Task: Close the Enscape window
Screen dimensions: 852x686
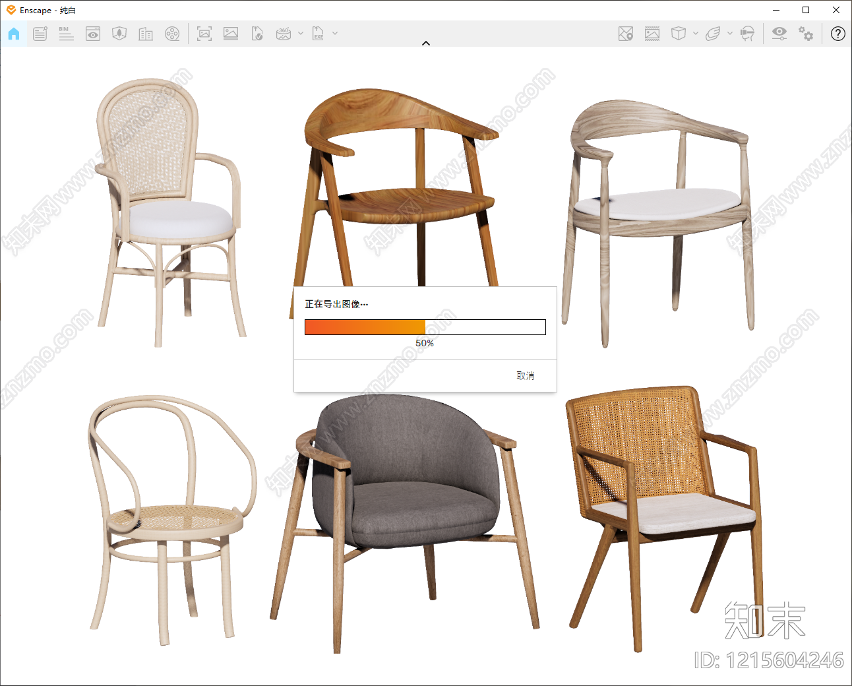Action: 836,10
